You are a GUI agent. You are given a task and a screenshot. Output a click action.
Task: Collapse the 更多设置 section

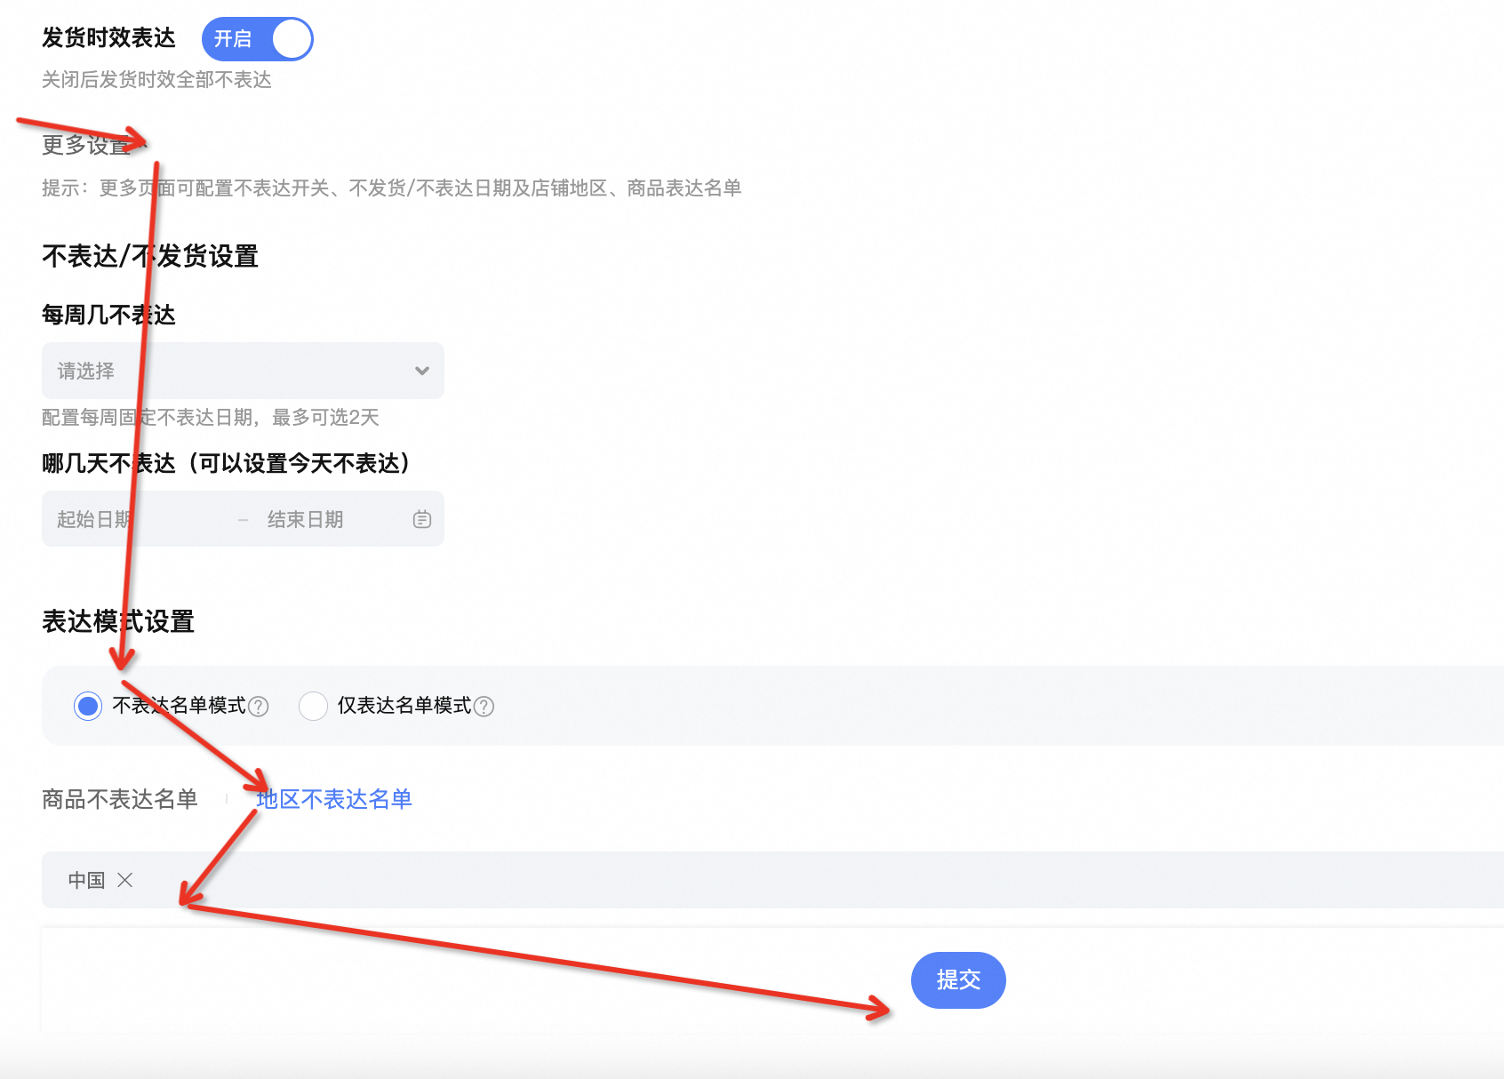click(93, 145)
